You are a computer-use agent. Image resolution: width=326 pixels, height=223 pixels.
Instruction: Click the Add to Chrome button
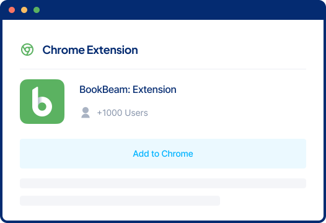(x=163, y=154)
